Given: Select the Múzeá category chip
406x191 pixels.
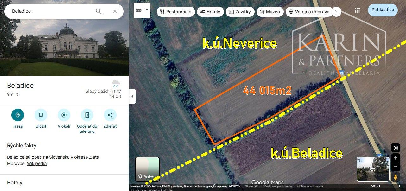Looking at the screenshot, I should 270,12.
